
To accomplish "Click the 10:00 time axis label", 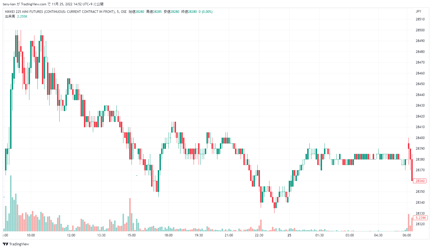I will point(31,235).
